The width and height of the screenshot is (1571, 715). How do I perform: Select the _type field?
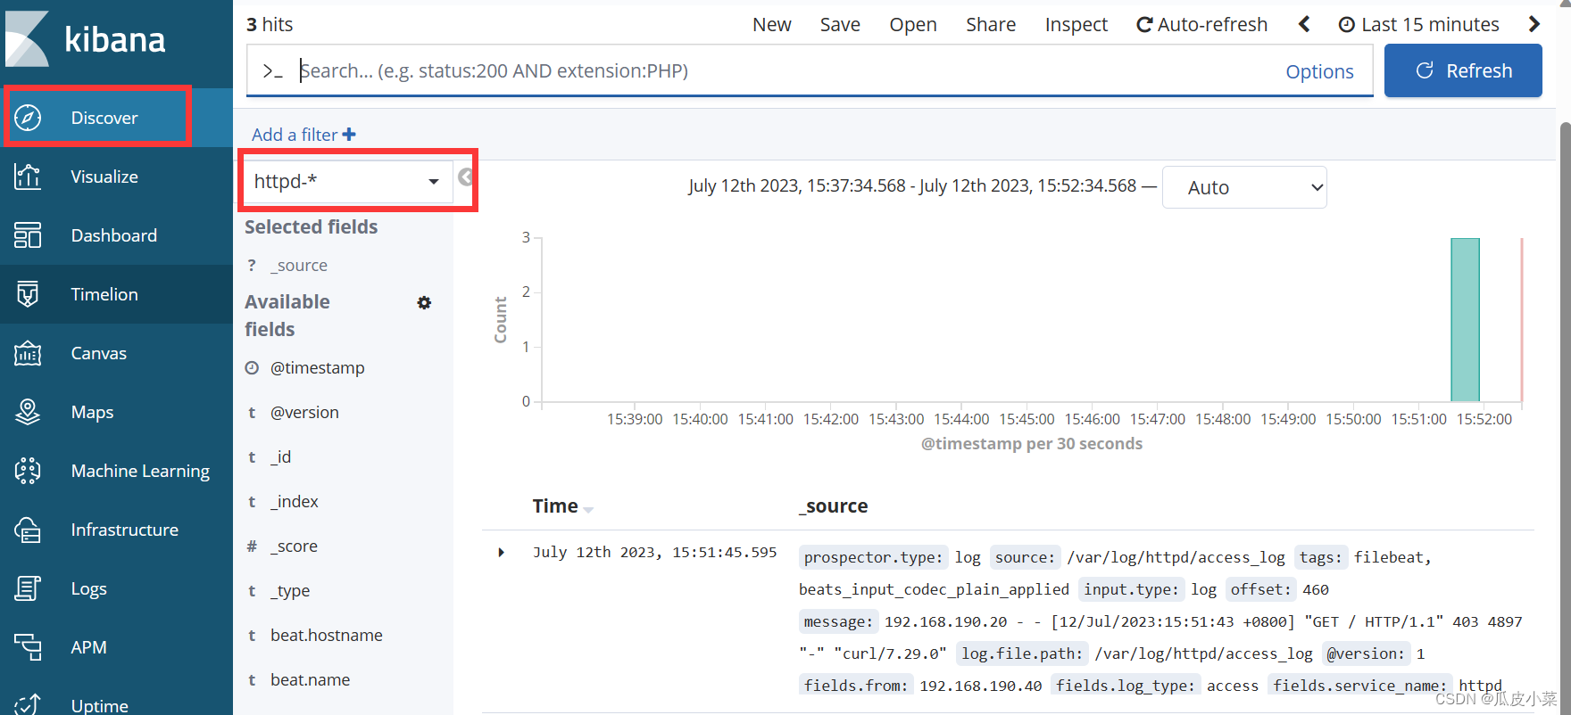point(290,590)
